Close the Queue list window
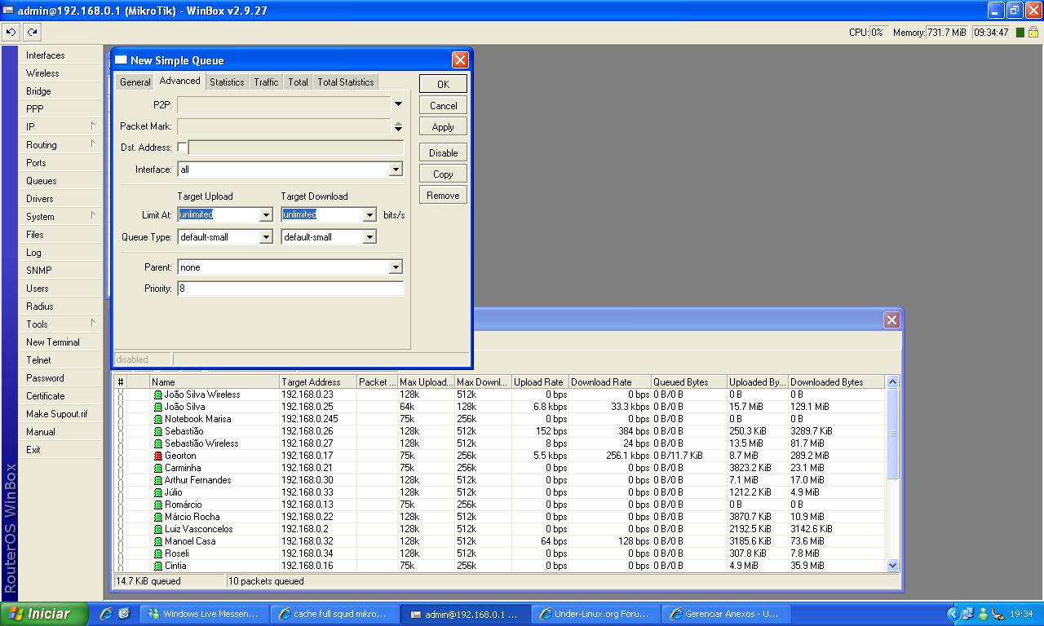 point(891,320)
